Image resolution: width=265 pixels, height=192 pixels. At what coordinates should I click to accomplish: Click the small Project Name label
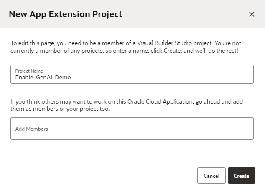click(x=29, y=71)
